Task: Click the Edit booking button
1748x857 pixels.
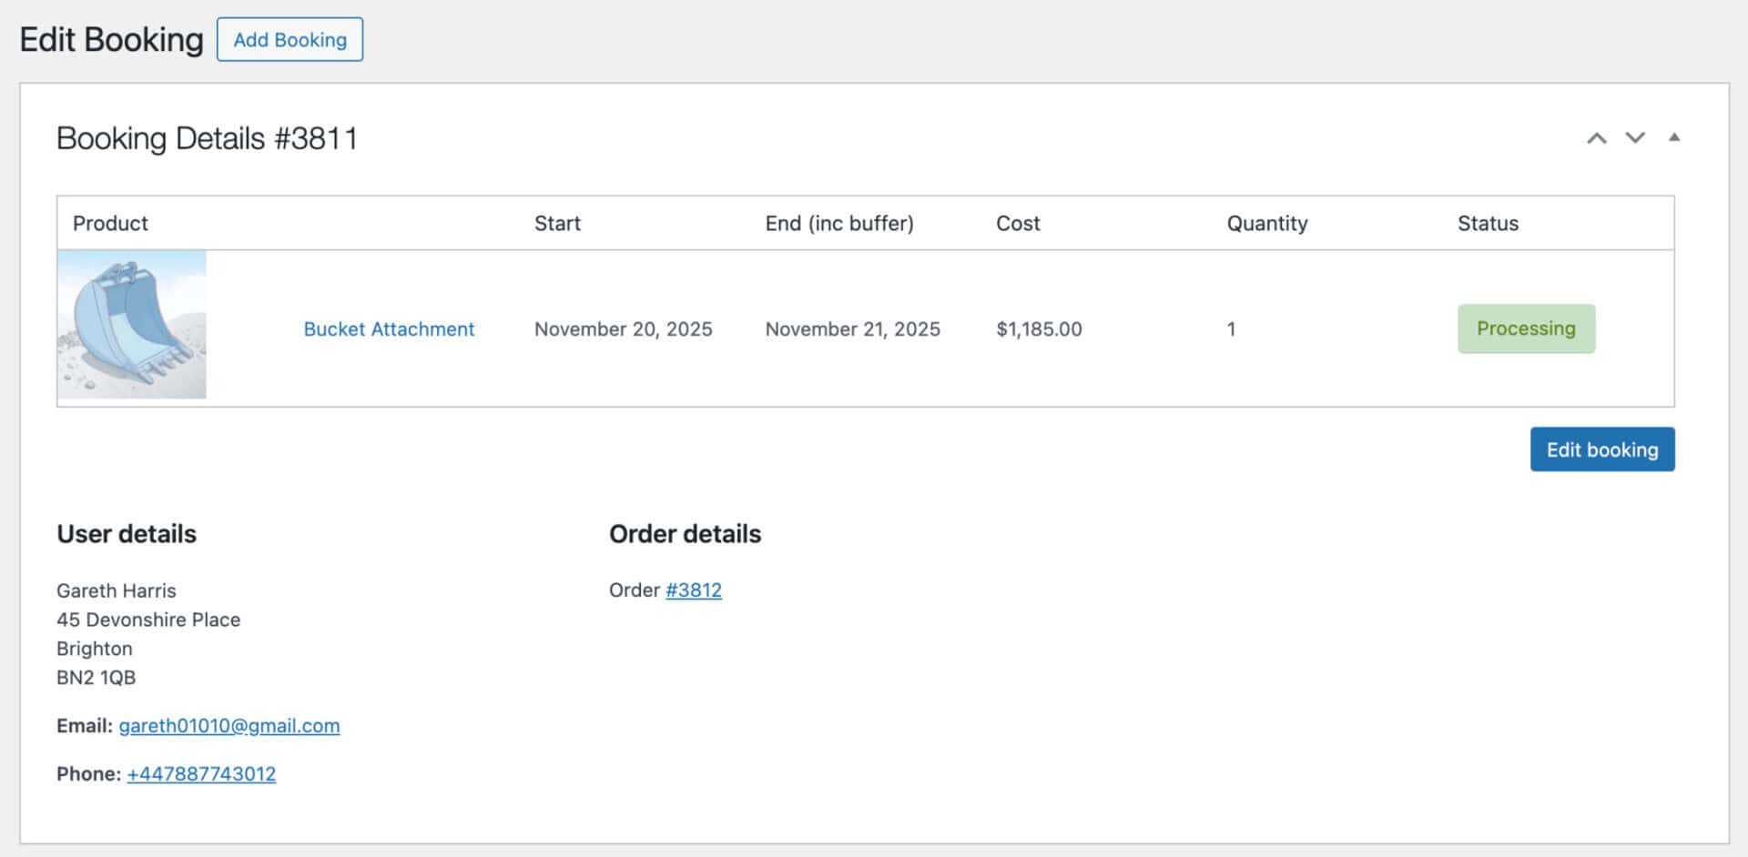Action: (x=1602, y=449)
